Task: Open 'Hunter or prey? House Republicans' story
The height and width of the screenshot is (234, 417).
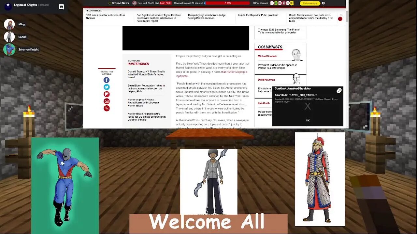Action: 143,103
